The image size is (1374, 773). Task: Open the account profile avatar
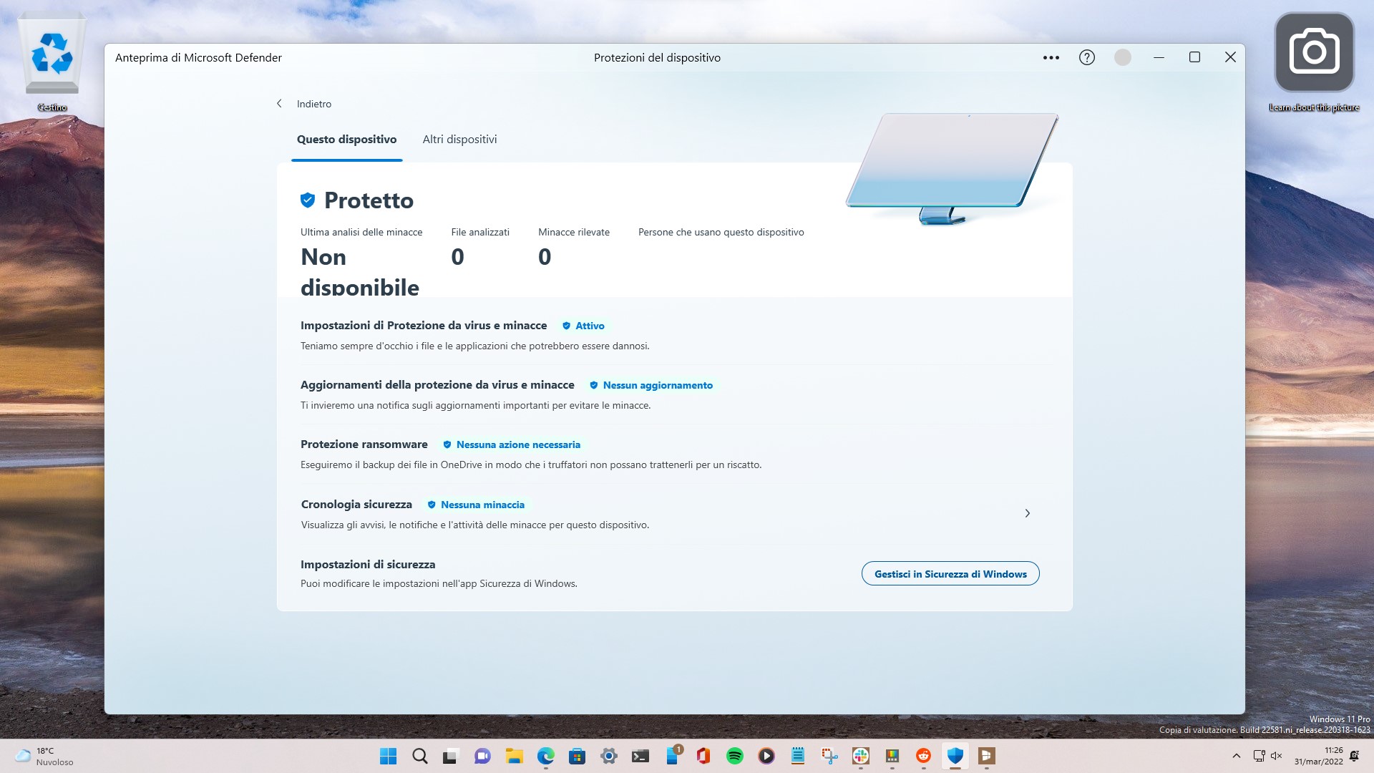tap(1122, 57)
